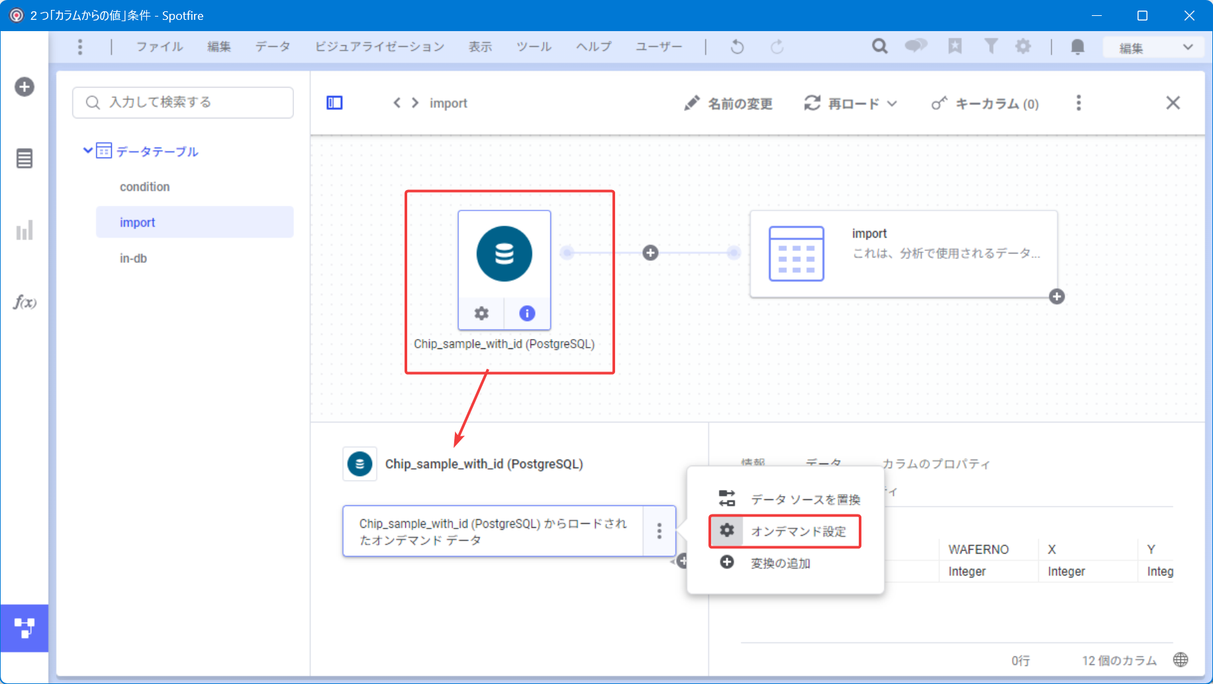
Task: Open the filter funnel icon in toolbar
Action: [x=991, y=46]
